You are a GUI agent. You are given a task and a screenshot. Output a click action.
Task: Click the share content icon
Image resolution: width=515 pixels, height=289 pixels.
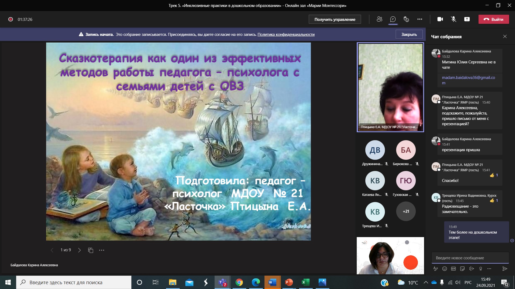467,19
